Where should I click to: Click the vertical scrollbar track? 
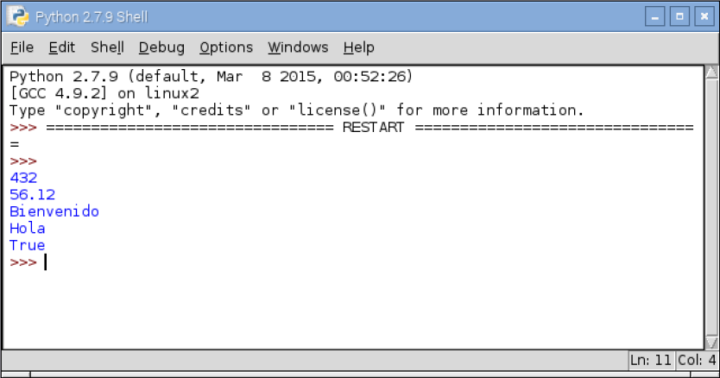pyautogui.click(x=711, y=208)
